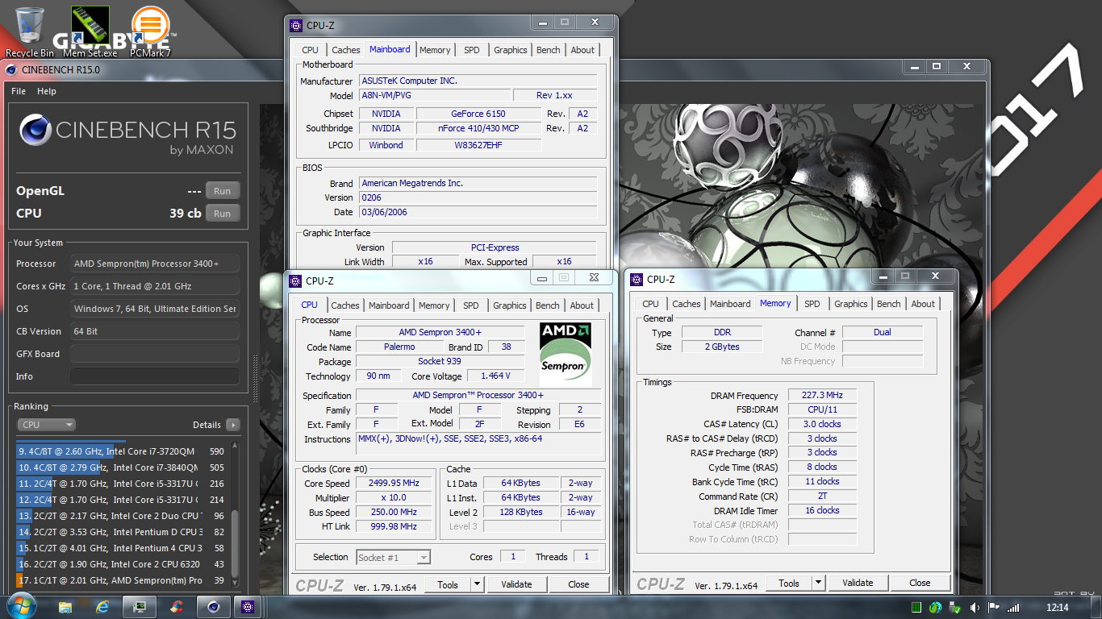Click the green square tray icon
The image size is (1102, 619).
pyautogui.click(x=916, y=607)
